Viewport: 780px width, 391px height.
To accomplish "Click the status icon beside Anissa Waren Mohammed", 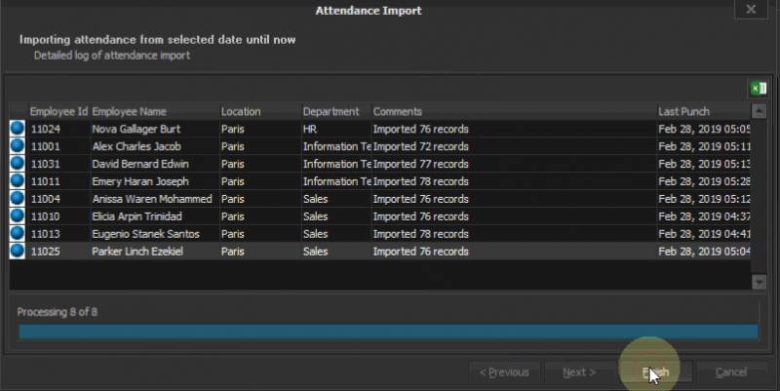I will (18, 199).
